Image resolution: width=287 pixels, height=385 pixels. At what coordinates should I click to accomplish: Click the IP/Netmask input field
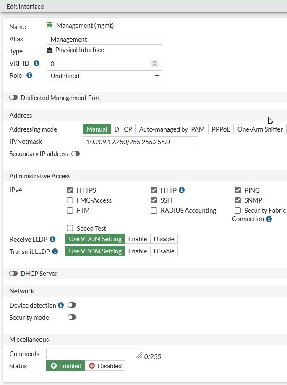pos(140,142)
